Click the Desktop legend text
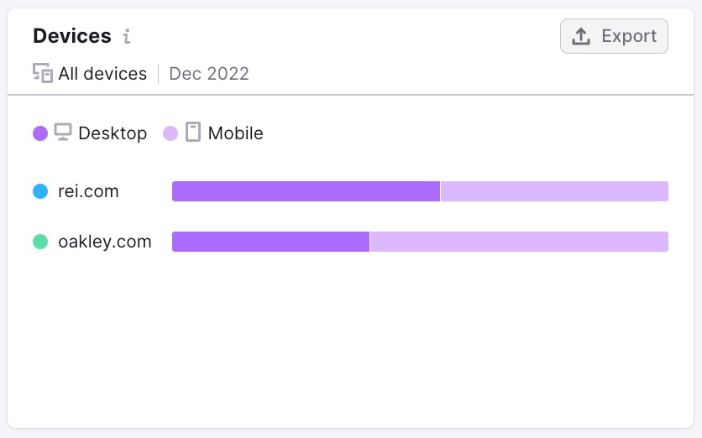 [x=113, y=133]
